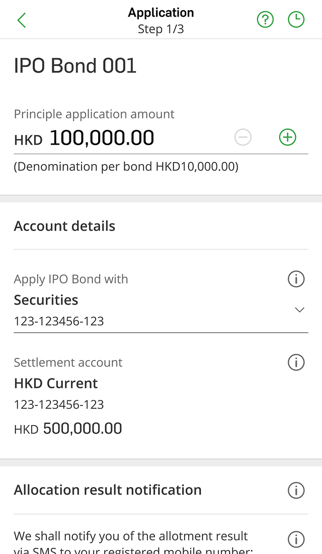Tap info icon beside Allocation result notification
This screenshot has height=554, width=322.
click(x=296, y=490)
